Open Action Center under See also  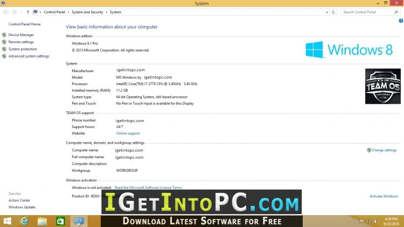19,200
